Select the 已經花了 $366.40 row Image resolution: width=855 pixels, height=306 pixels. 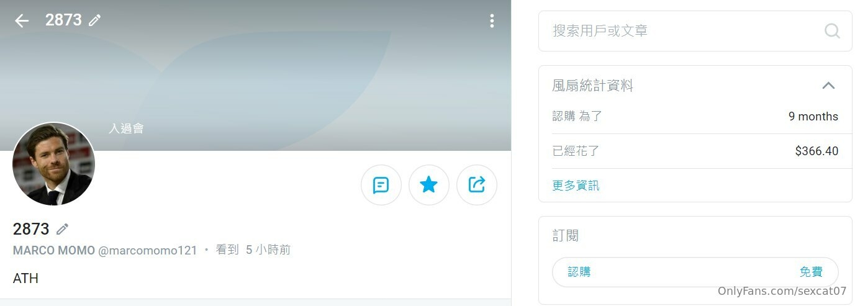coord(695,151)
